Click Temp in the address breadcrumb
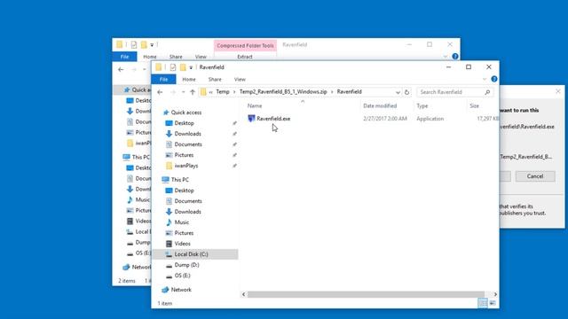568x319 pixels. [223, 92]
